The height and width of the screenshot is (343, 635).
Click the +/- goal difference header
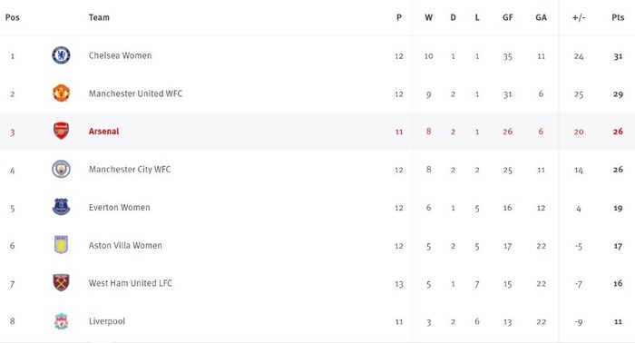579,17
